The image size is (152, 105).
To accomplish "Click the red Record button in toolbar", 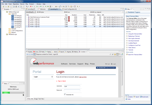I will [x=31, y=6].
